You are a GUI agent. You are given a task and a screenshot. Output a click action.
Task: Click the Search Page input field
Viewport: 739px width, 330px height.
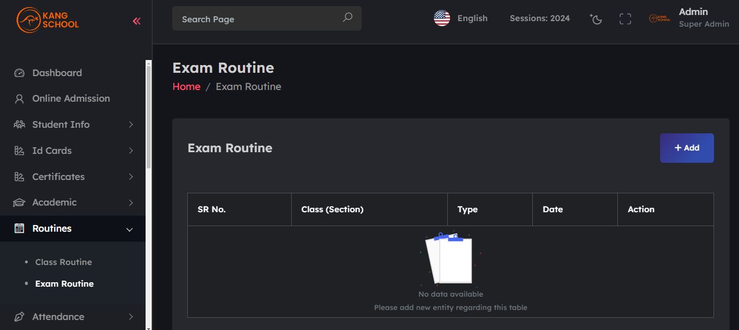267,18
